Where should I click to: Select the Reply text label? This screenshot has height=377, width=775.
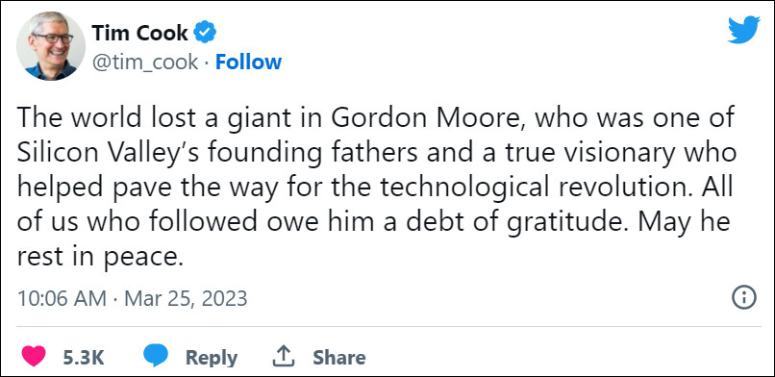pyautogui.click(x=212, y=358)
